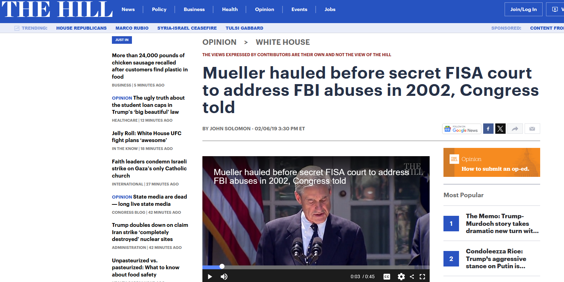Open 'How to submit an op-ed' banner
This screenshot has width=564, height=282.
click(x=492, y=162)
